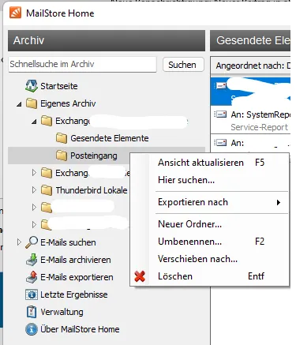Open Letzte Ergebnisse info icon
Viewport: 296px width, 345px height.
tap(32, 294)
